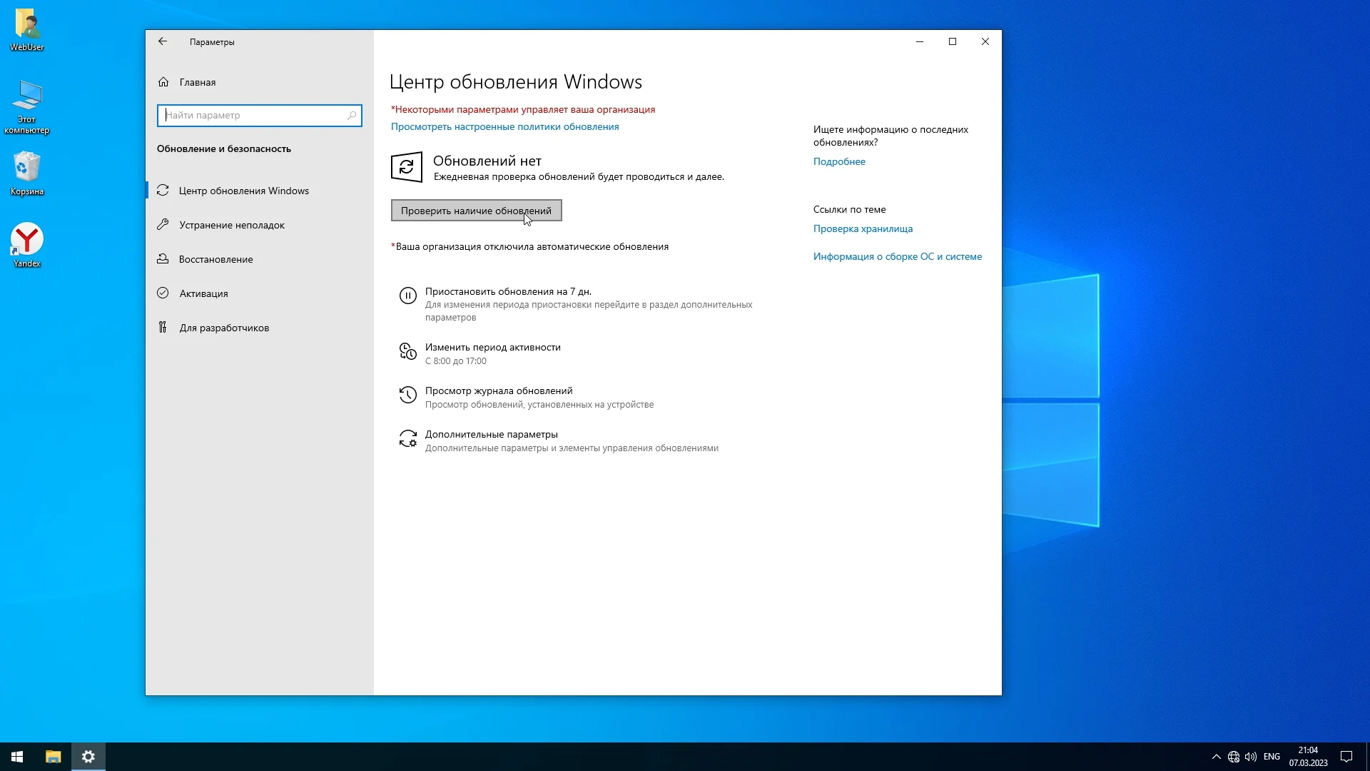Image resolution: width=1370 pixels, height=771 pixels.
Task: Open Просмотреть настроенные политики обновления link
Action: point(504,126)
